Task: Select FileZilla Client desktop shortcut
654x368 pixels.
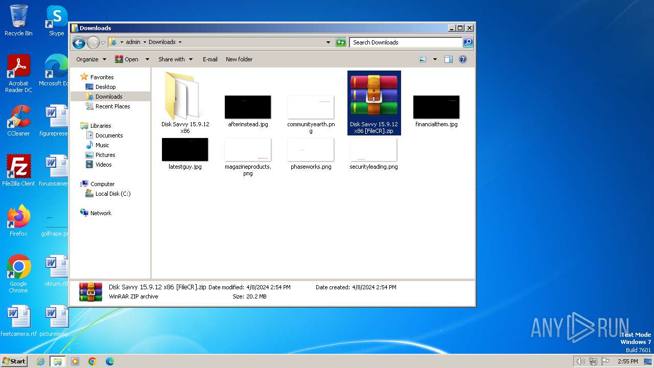Action: 18,170
